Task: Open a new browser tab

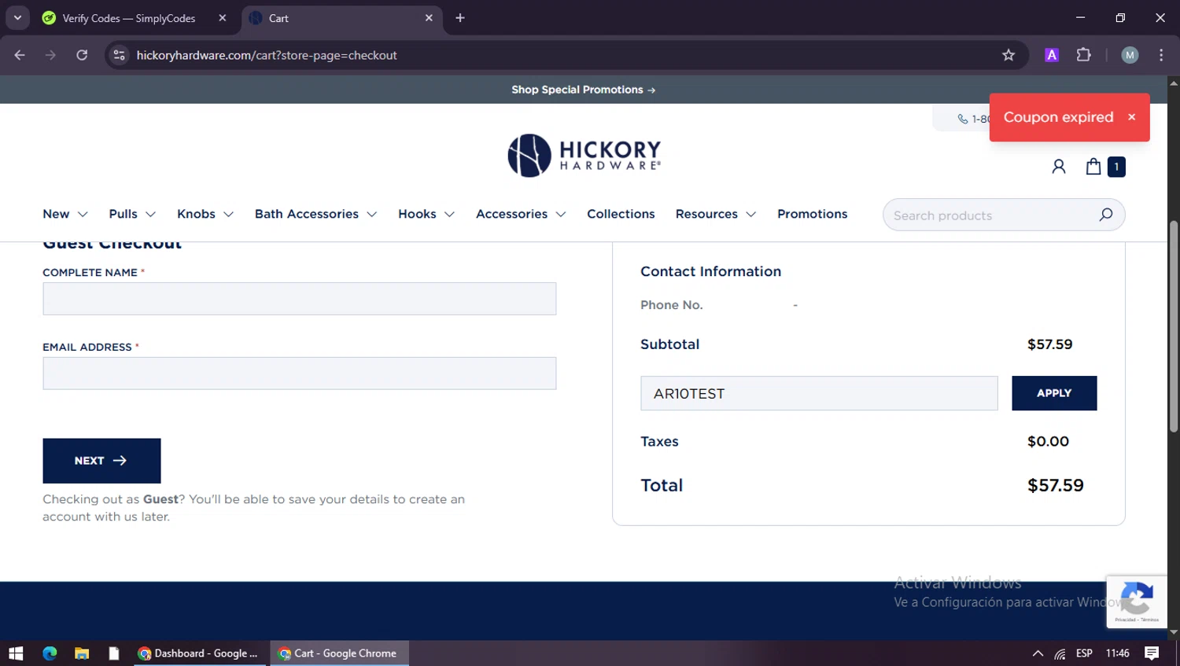Action: (460, 18)
